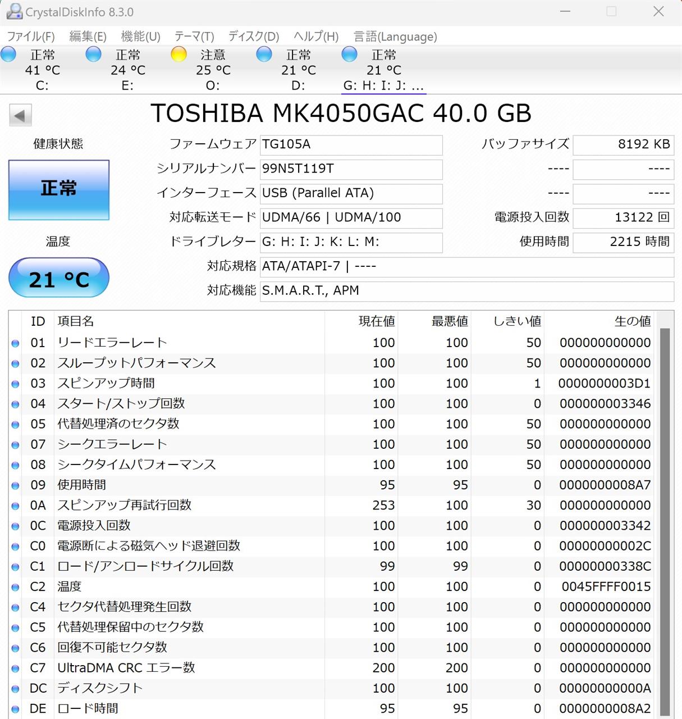Click the しきい値 column header
The image size is (682, 719).
518,321
